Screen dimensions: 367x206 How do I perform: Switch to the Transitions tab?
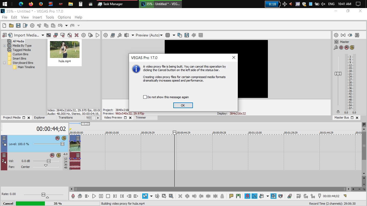point(66,117)
